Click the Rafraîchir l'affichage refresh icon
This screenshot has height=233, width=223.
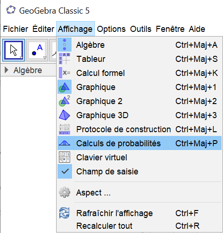tap(65, 213)
